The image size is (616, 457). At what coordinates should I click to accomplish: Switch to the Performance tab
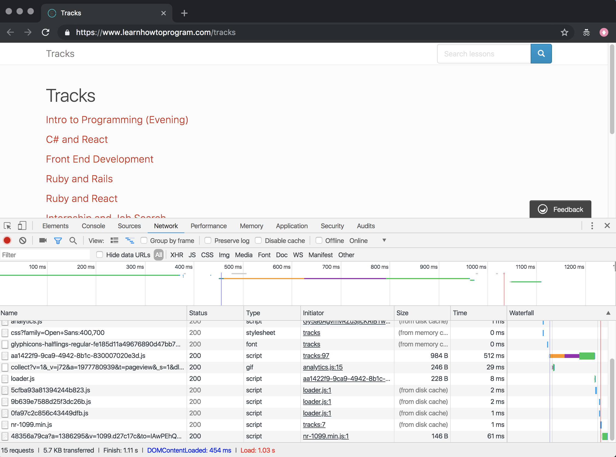[x=208, y=226]
